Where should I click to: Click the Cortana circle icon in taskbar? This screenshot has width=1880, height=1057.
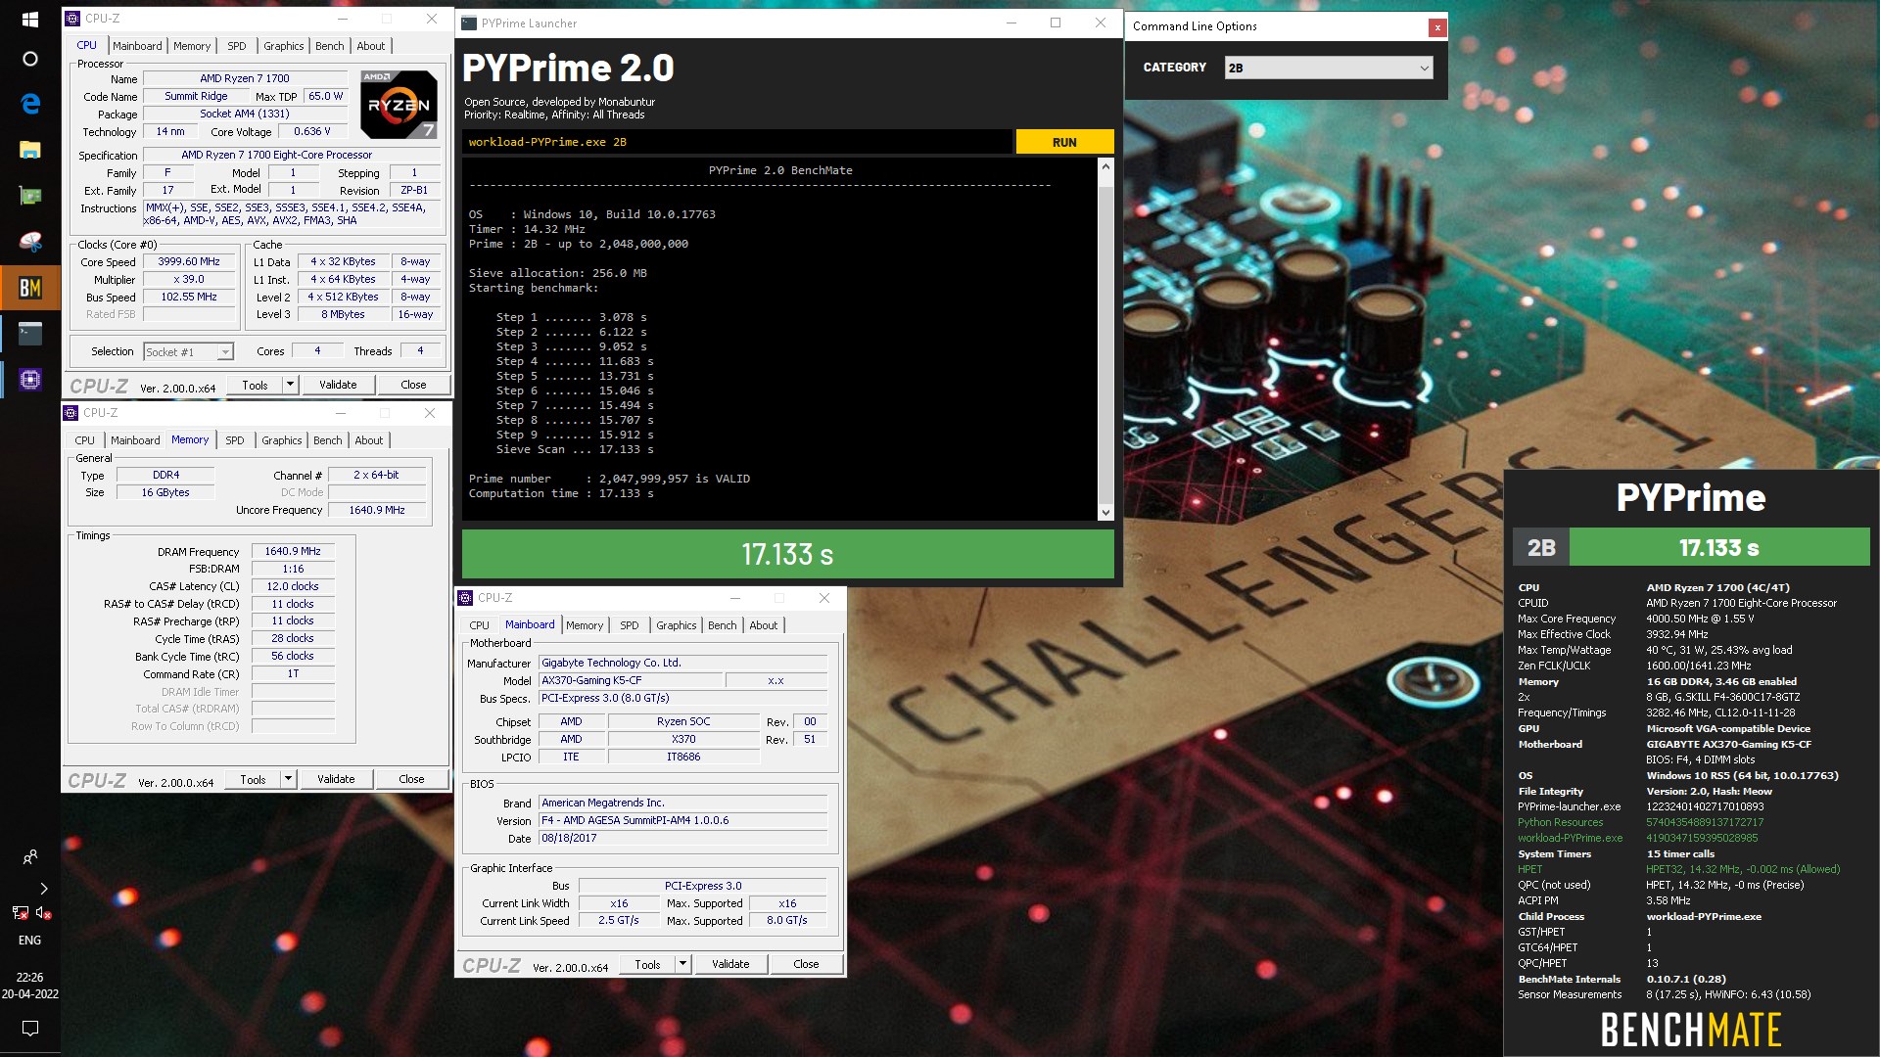[29, 59]
